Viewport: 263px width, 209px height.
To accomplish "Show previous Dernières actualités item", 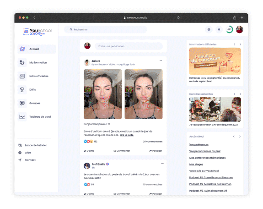I will pyautogui.click(x=234, y=94).
